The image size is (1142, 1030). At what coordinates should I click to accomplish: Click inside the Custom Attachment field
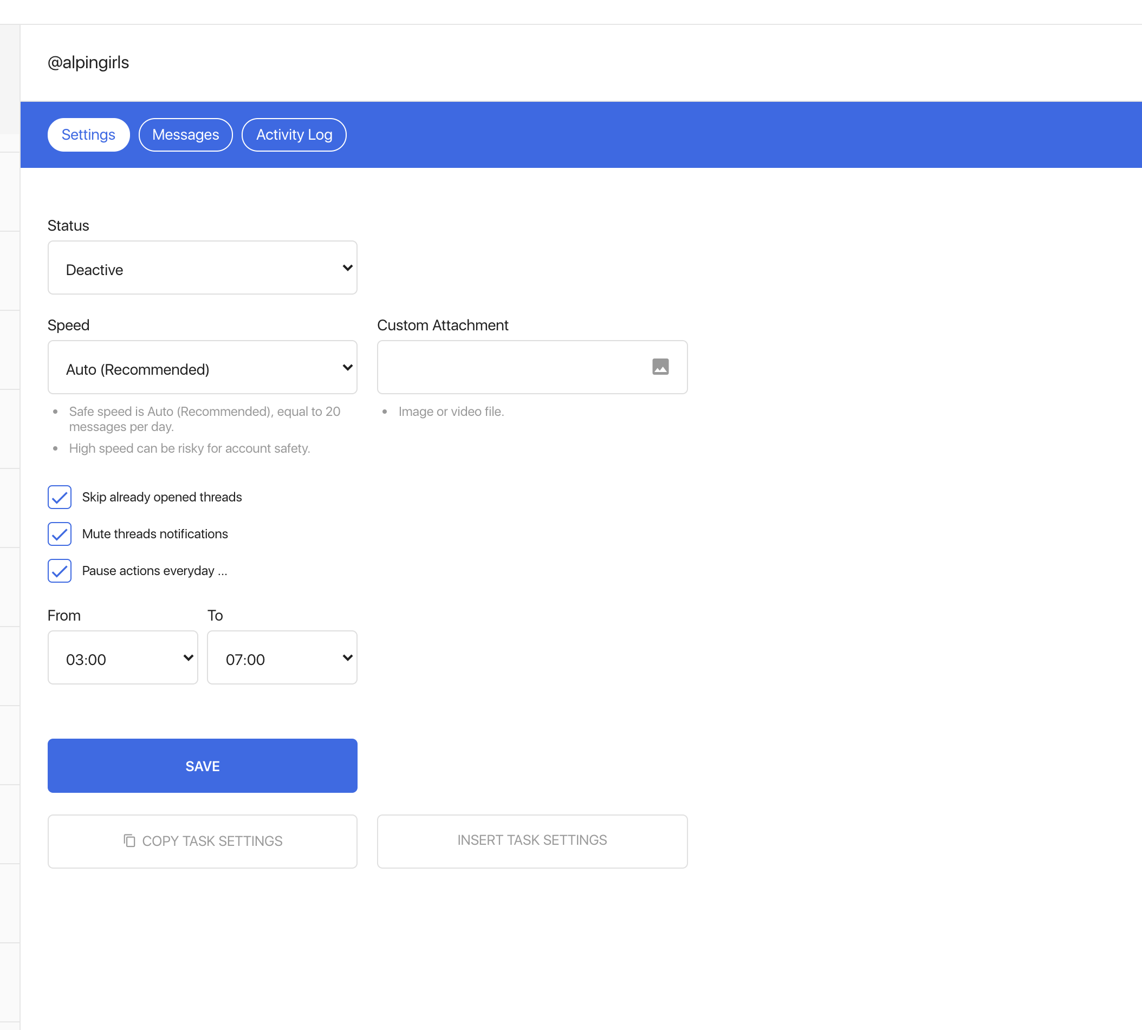click(510, 367)
